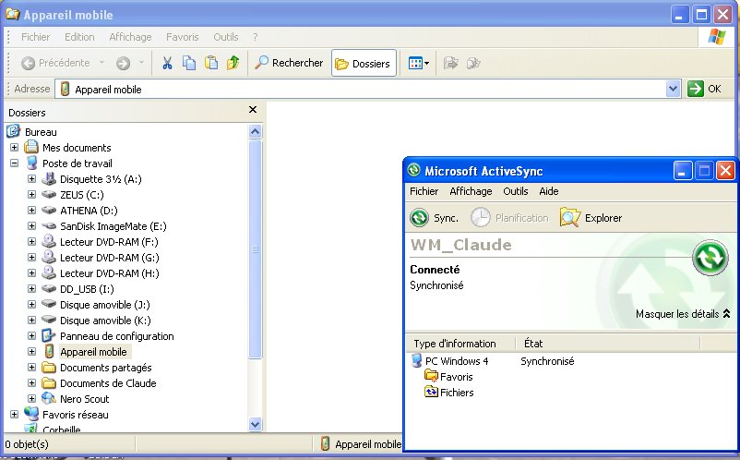Open Rechercher search tool
This screenshot has height=460, width=740.
tap(289, 63)
